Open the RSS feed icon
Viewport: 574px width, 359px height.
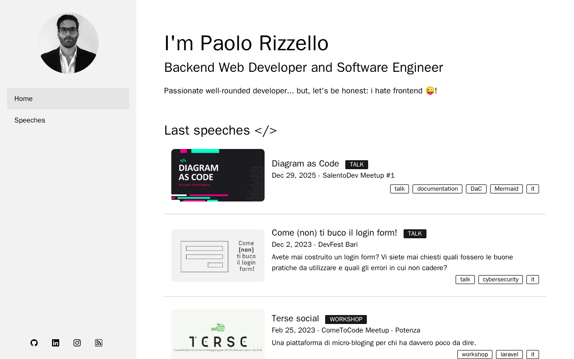point(99,343)
